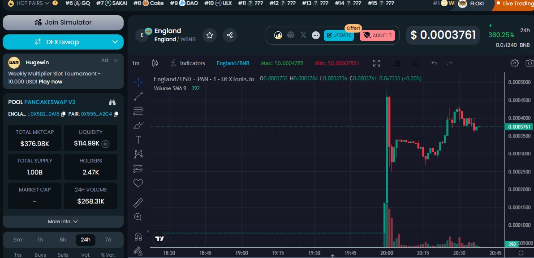
Task: Open the DEXTools score icon
Action: coord(278,35)
